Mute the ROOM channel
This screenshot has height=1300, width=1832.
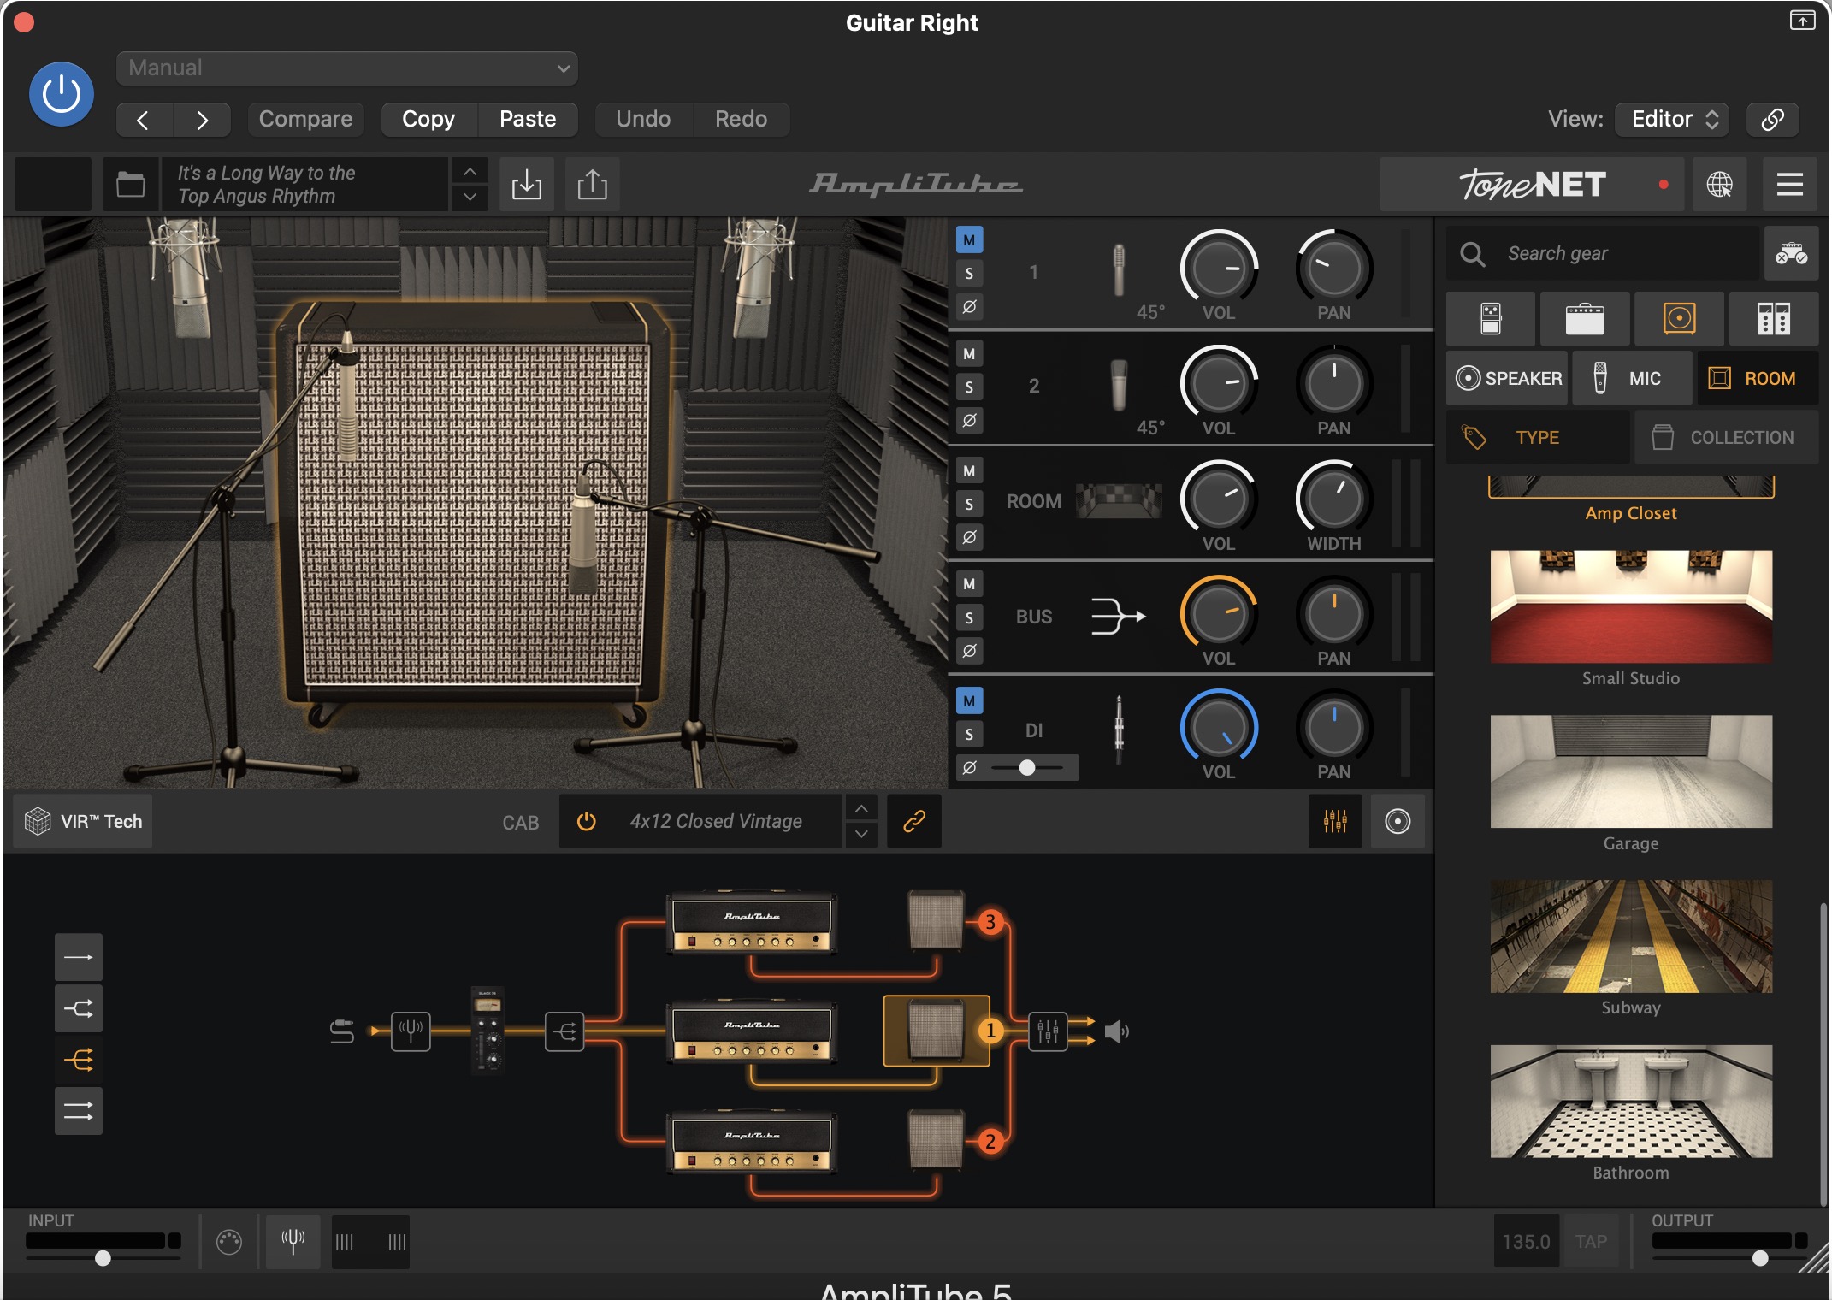click(x=969, y=470)
